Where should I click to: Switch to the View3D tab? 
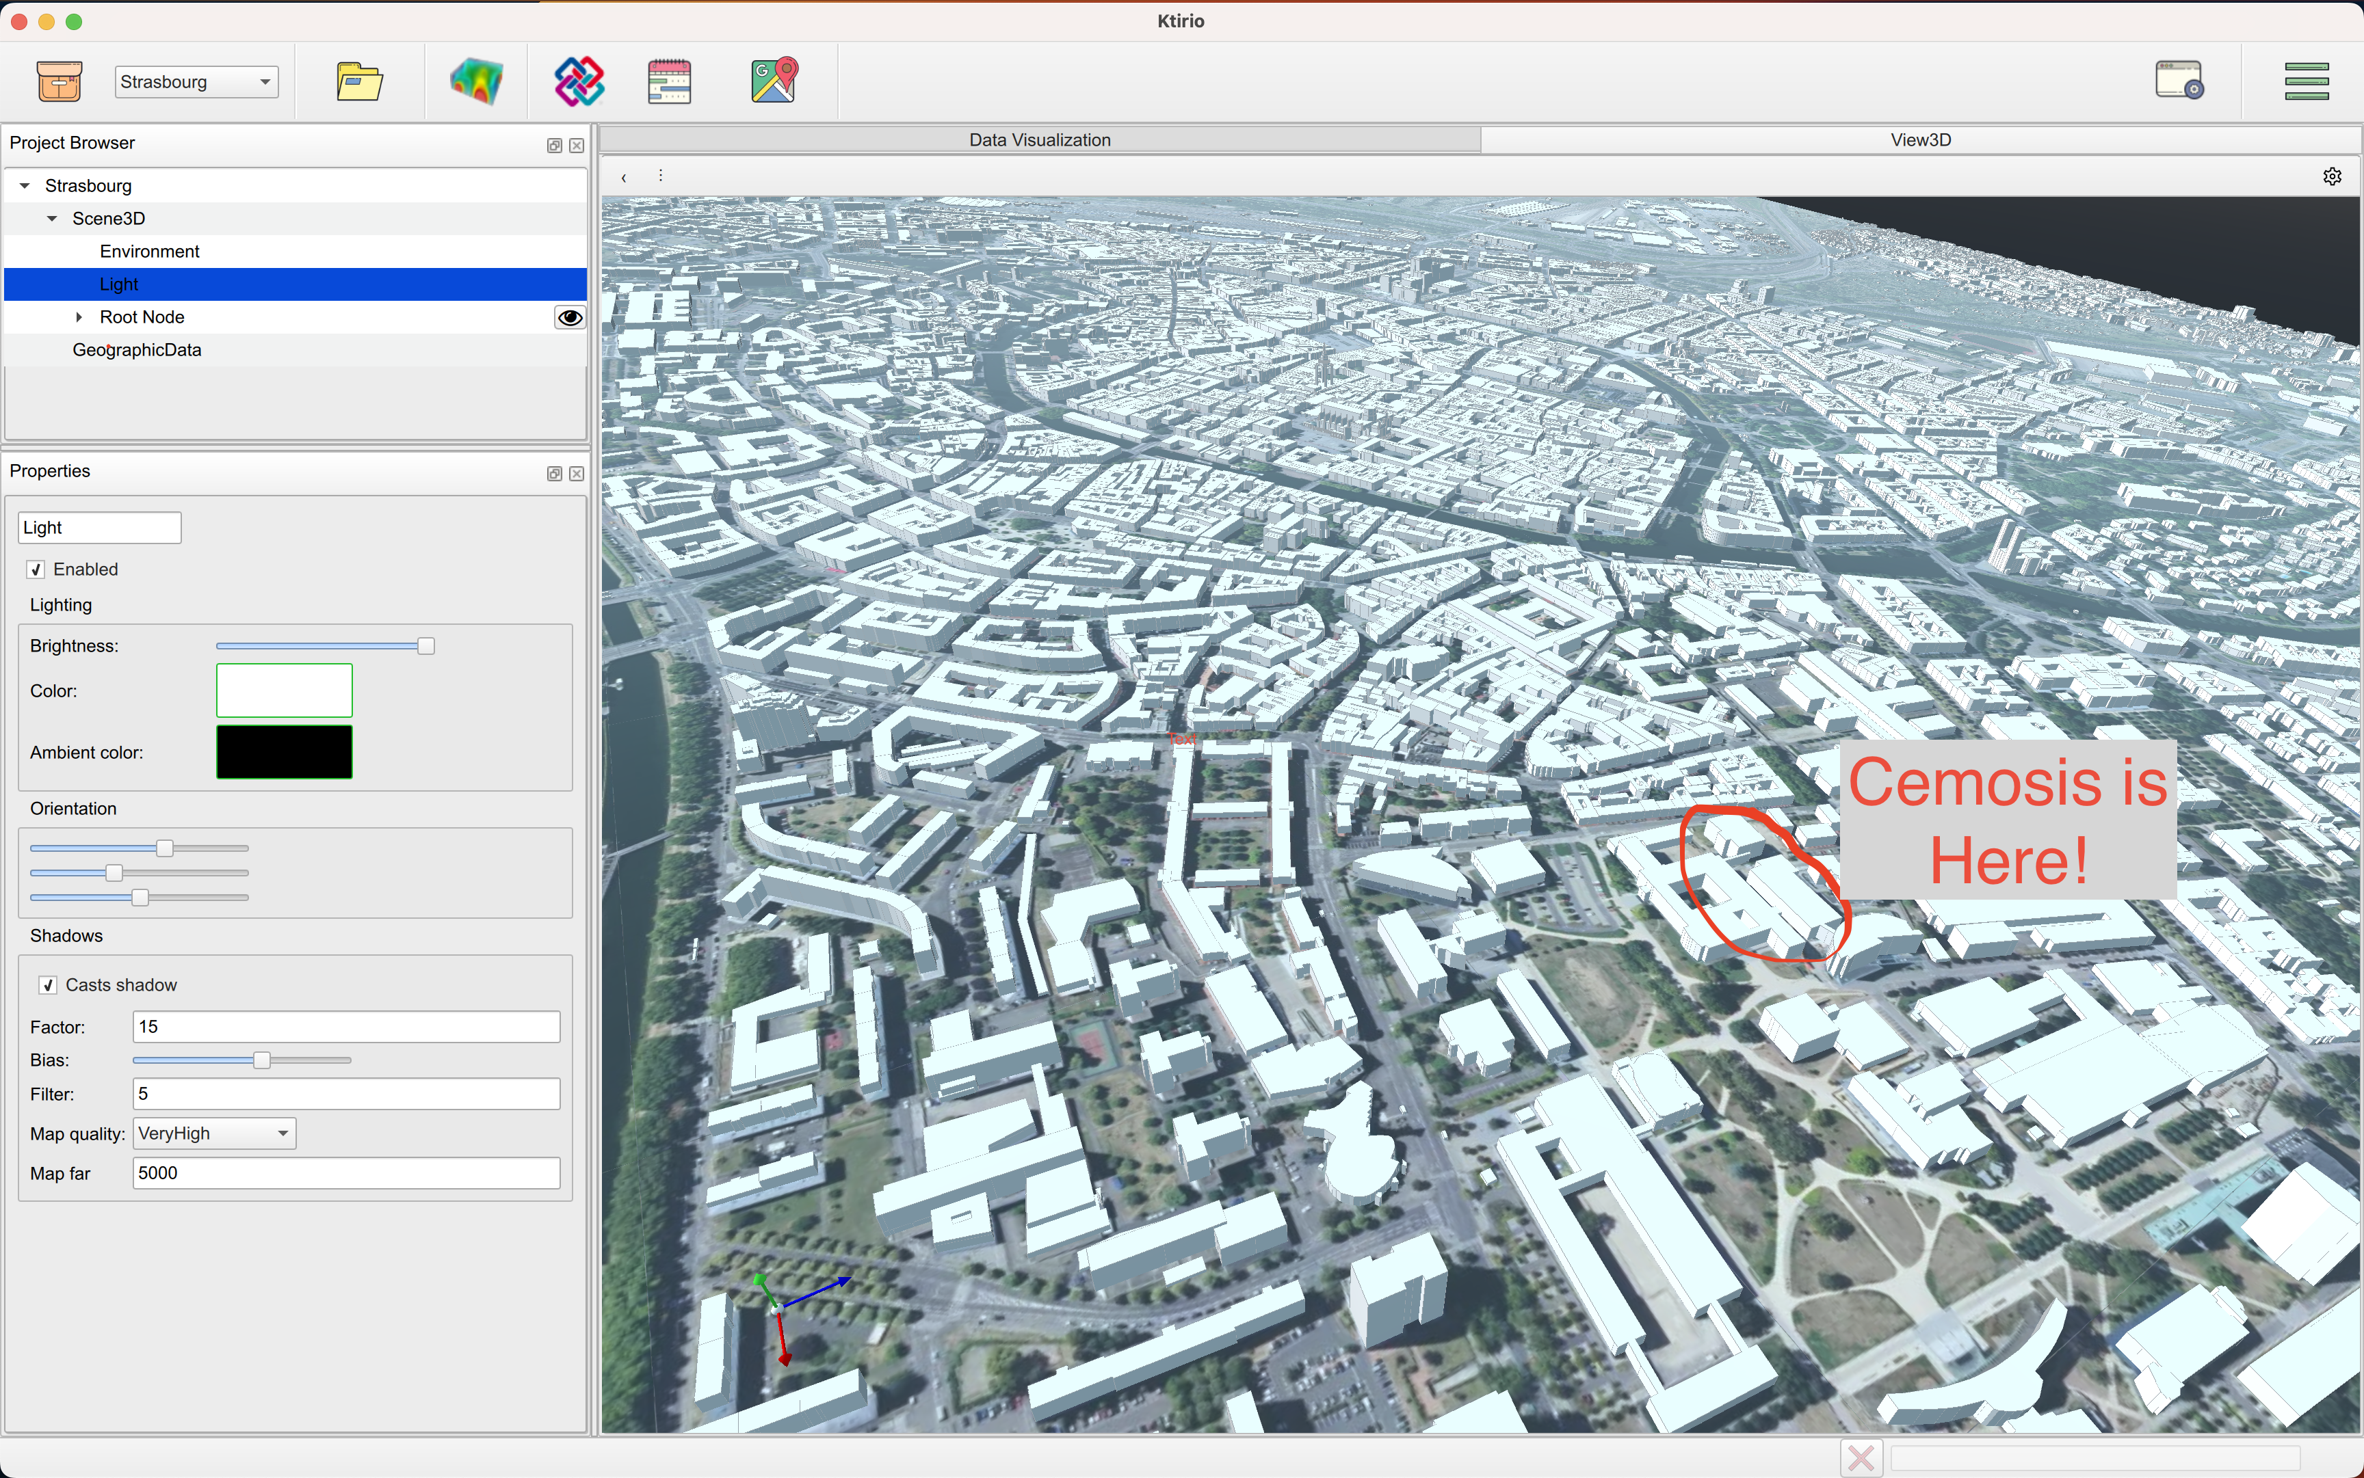(x=1921, y=139)
